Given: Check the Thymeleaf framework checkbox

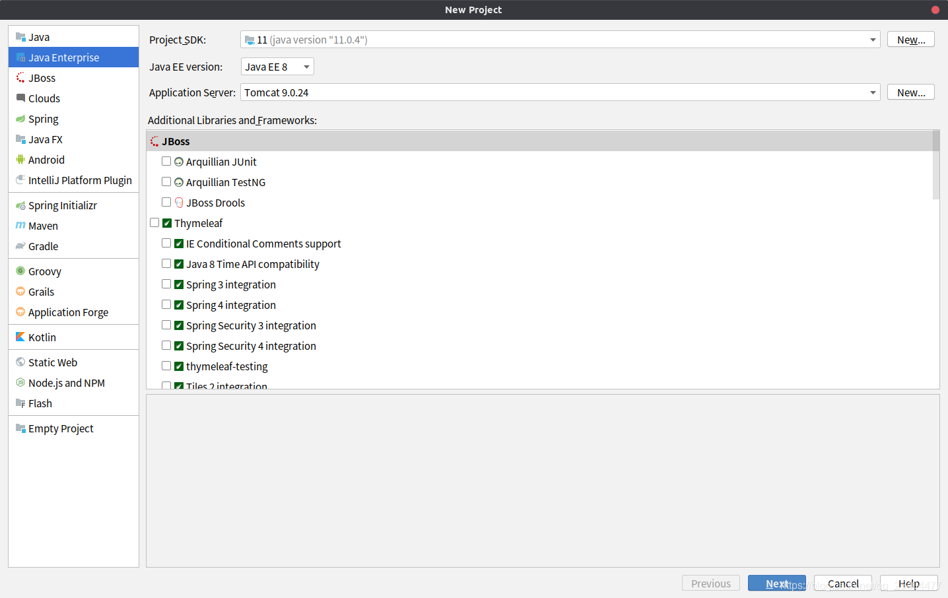Looking at the screenshot, I should pyautogui.click(x=154, y=222).
